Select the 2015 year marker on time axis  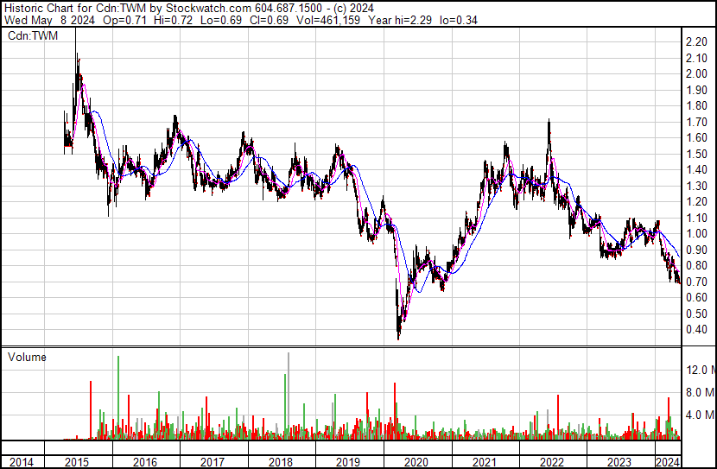point(78,462)
